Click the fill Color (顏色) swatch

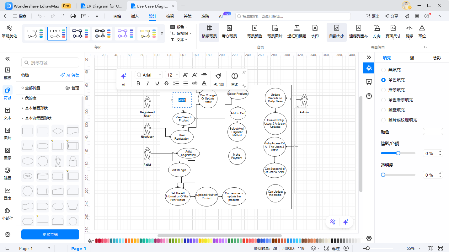(x=433, y=132)
